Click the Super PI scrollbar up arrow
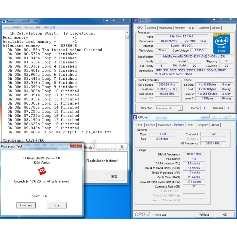Screen dimensions: 237x237 tap(127, 33)
